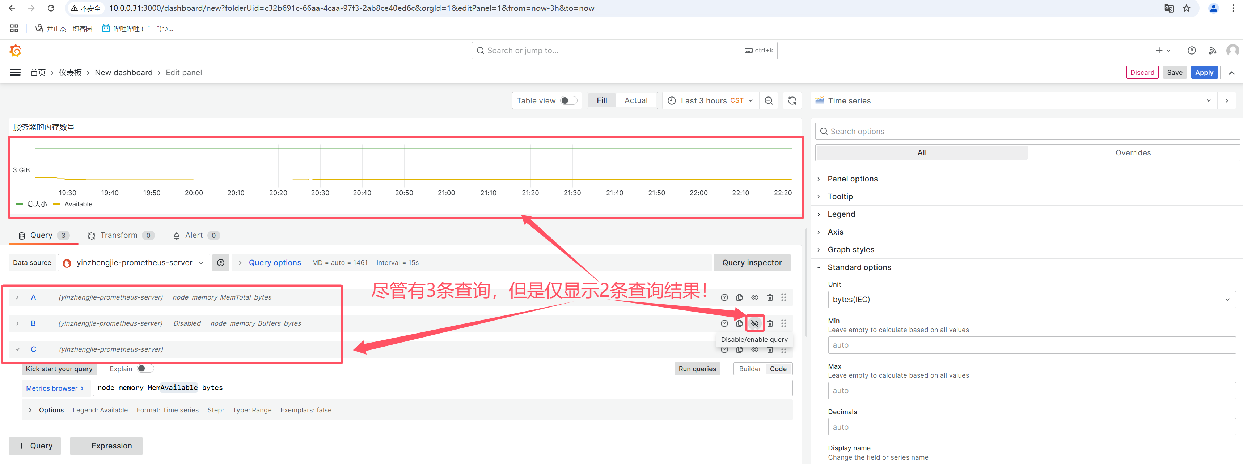Go to 仪表板 breadcrumb
Screen dimensions: 1243x464
(x=71, y=72)
